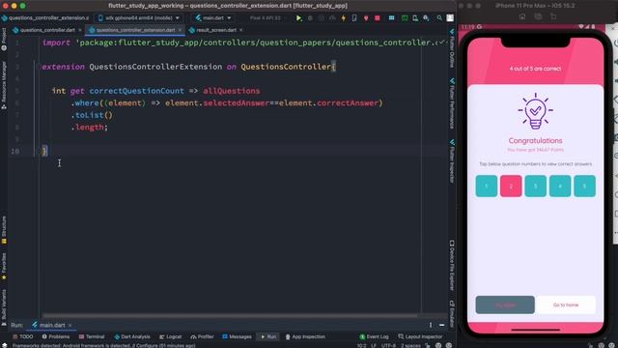This screenshot has width=618, height=348.
Task: Click the simulator screenshot icon in title bar
Action: click(538, 16)
